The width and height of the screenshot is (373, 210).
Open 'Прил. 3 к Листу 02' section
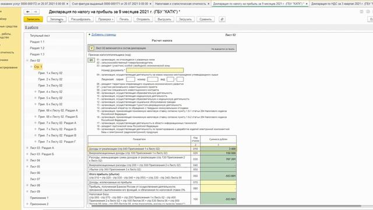50,86
